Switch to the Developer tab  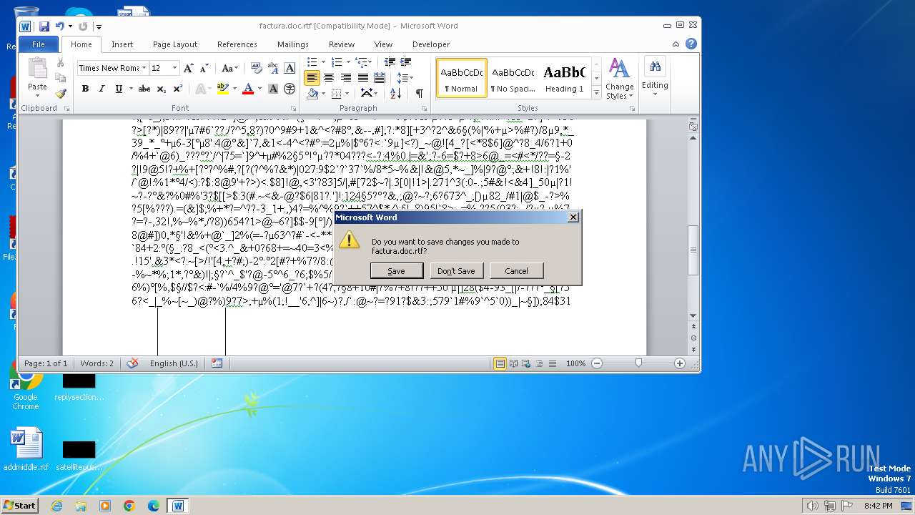[431, 44]
